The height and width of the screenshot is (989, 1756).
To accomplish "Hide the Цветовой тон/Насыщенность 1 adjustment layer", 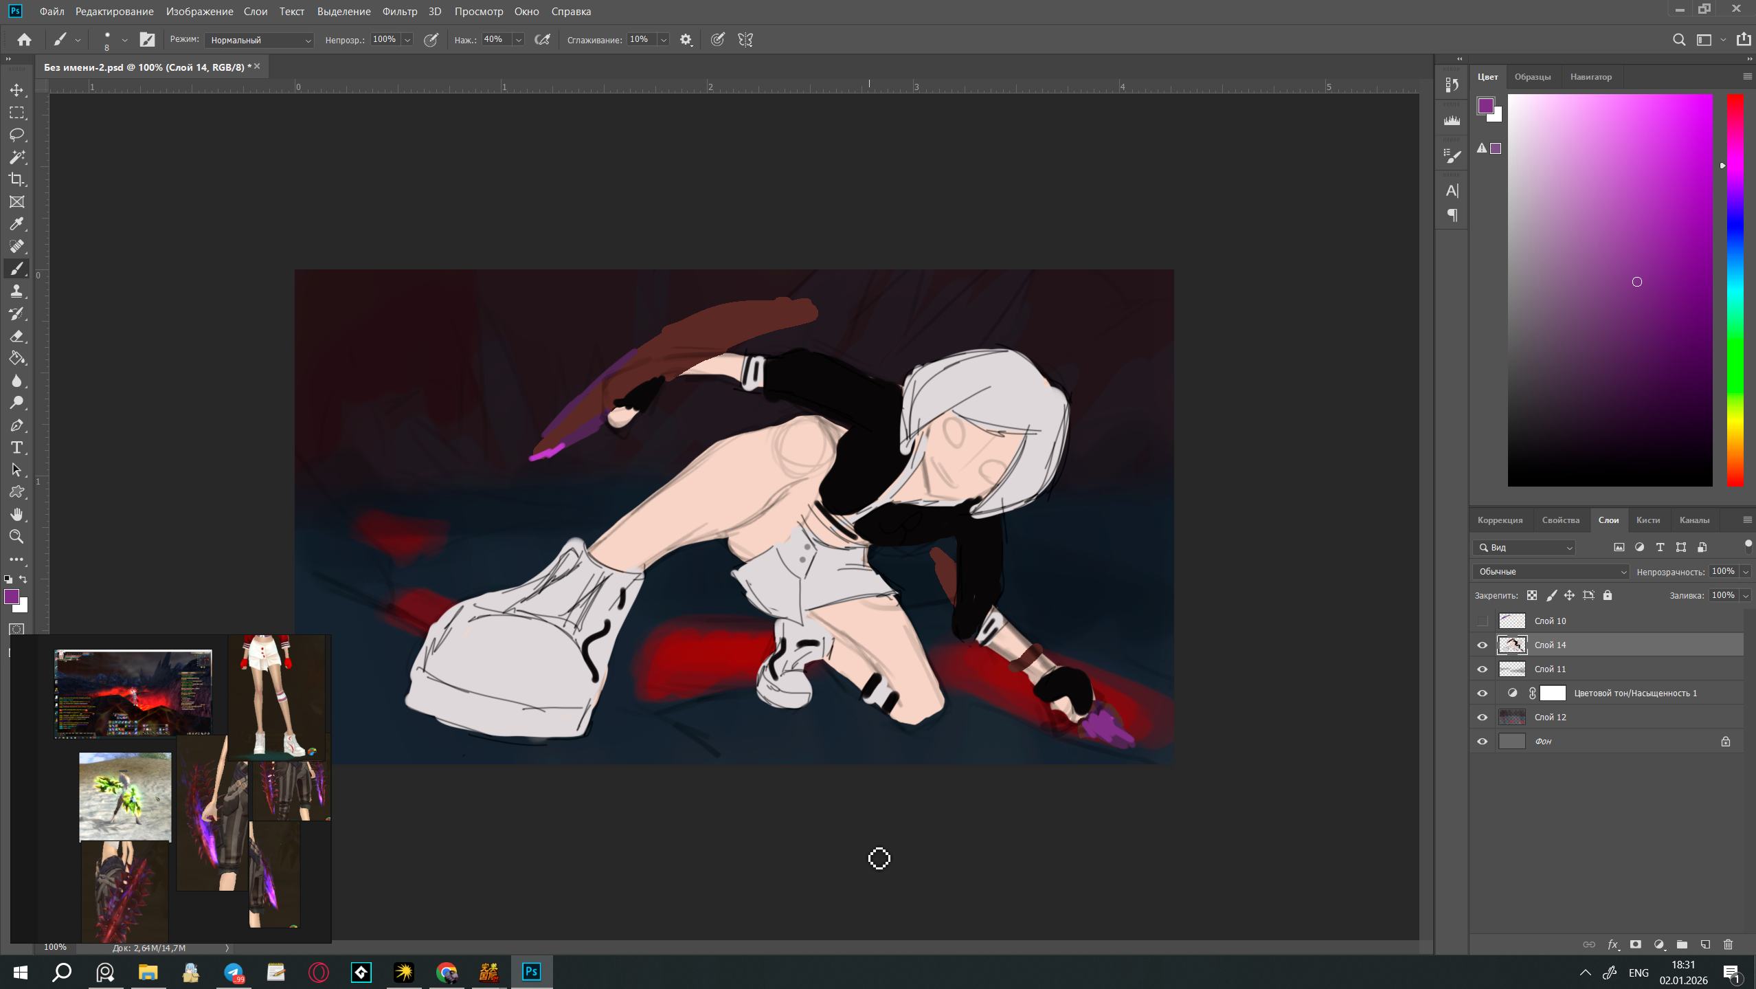I will click(1483, 693).
